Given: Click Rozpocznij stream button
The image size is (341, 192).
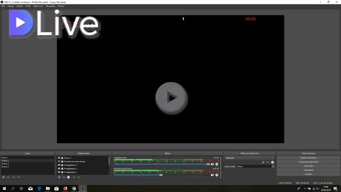Looking at the screenshot, I should click(308, 158).
